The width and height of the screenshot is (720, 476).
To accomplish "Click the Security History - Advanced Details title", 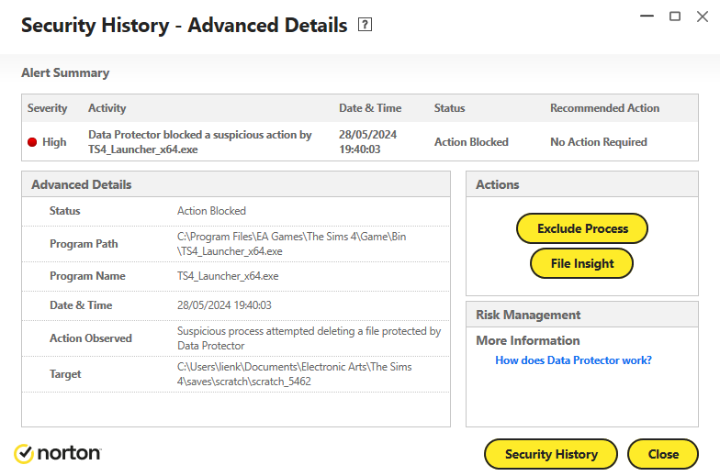I will pos(184,26).
